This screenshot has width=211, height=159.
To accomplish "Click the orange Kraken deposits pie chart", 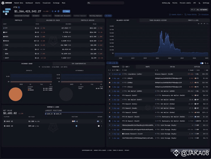I will coord(16,94).
